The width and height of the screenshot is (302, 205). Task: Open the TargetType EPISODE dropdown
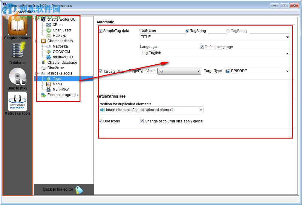pyautogui.click(x=257, y=71)
